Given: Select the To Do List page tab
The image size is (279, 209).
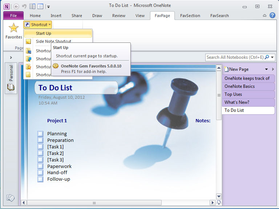Looking at the screenshot, I should coord(248,110).
